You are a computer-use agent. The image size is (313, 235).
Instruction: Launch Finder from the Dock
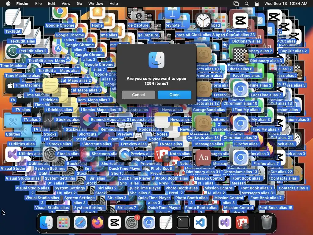46,222
